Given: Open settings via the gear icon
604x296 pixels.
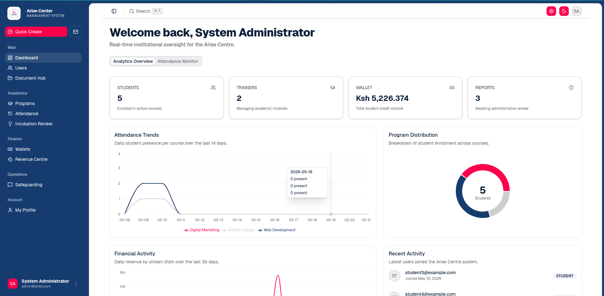Looking at the screenshot, I should click(551, 11).
